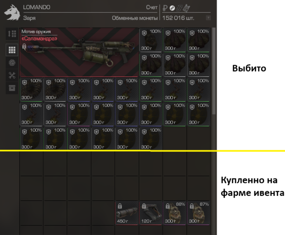Click the player name LOMANDO
Image resolution: width=285 pixels, height=235 pixels.
click(37, 7)
